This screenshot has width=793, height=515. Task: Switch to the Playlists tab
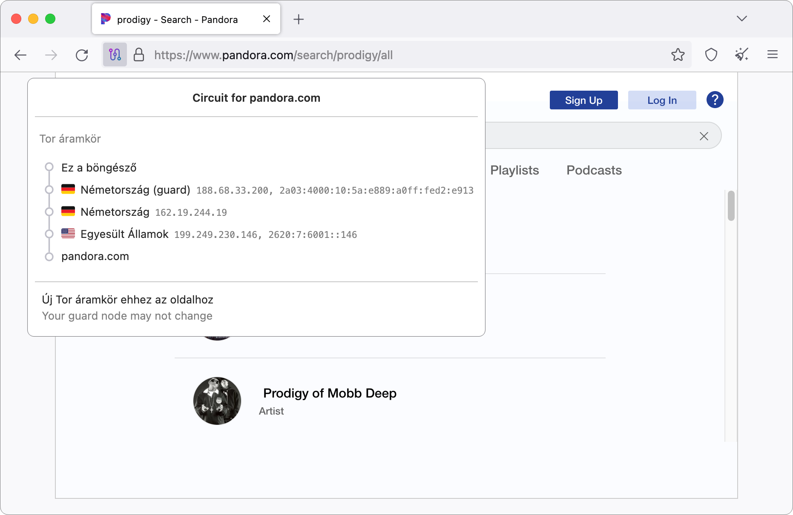point(514,170)
